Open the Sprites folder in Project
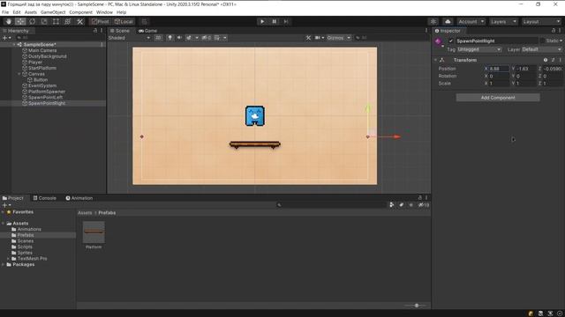Viewport: 565px width, 317px height. 25,253
